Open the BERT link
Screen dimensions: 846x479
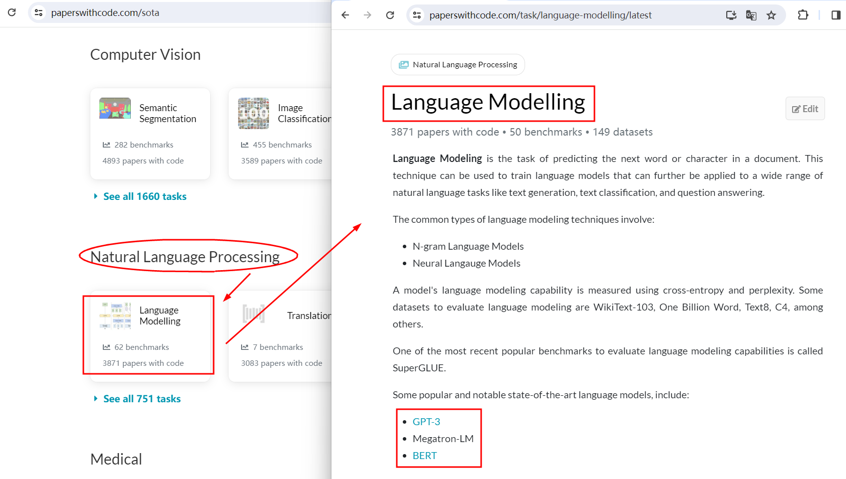(424, 455)
